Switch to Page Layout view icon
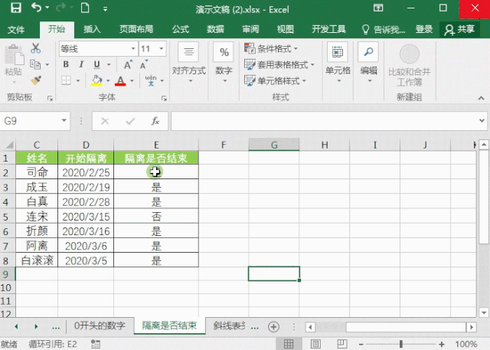Viewport: 490px width, 350px height. (x=315, y=344)
